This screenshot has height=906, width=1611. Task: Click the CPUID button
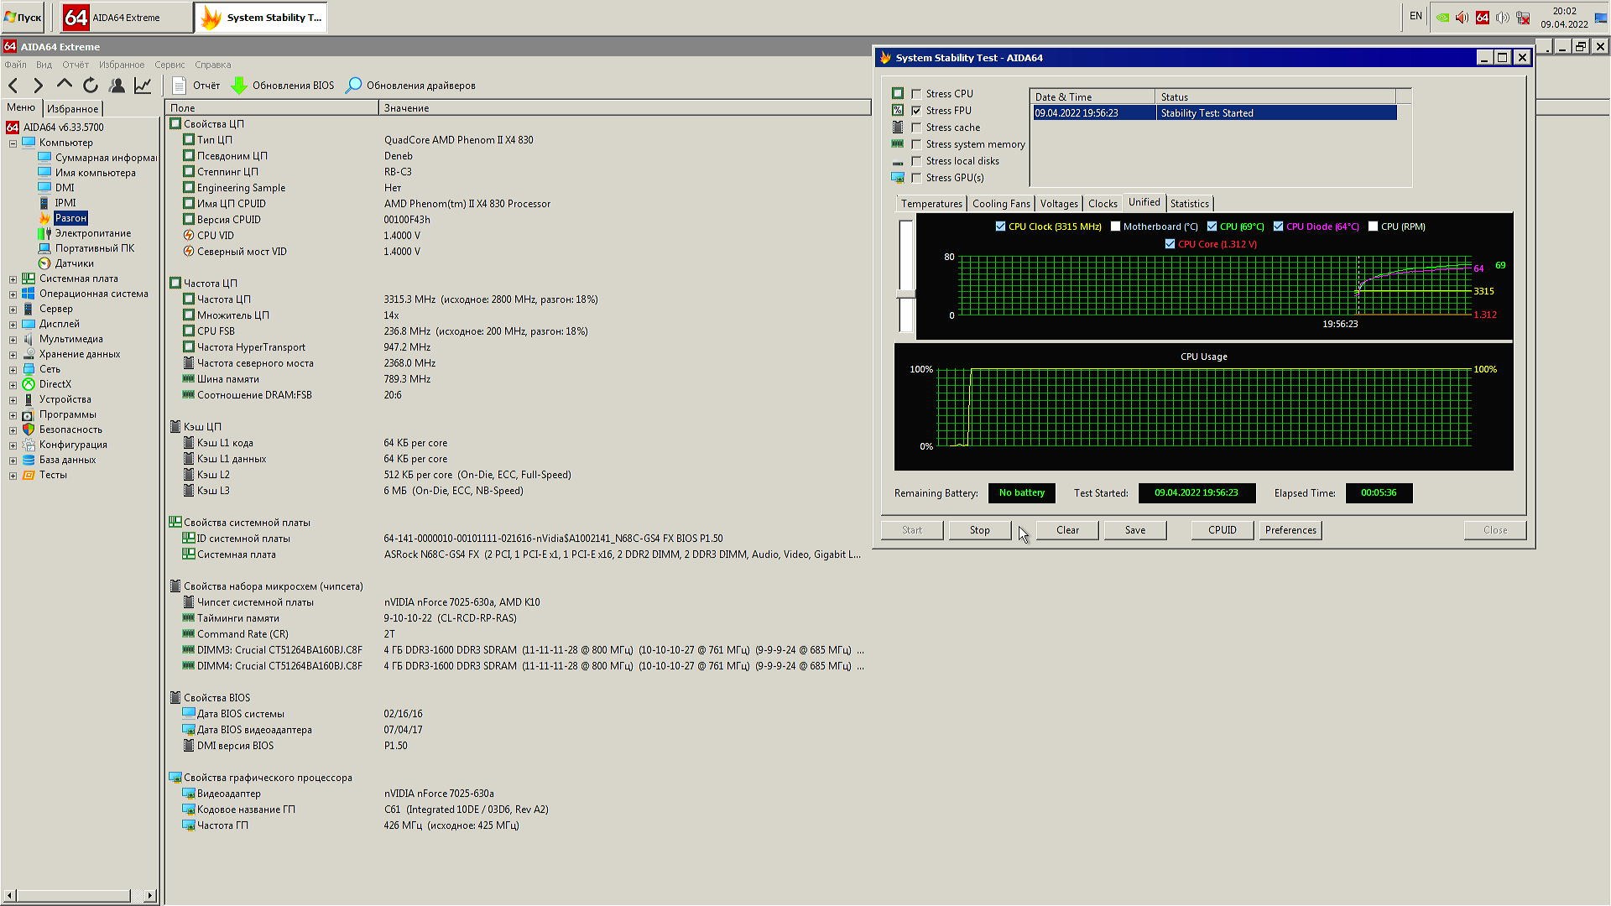[1222, 530]
